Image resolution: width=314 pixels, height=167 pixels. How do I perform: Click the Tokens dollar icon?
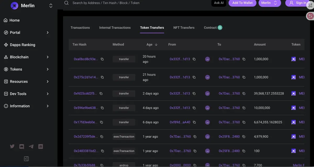(x=6, y=69)
